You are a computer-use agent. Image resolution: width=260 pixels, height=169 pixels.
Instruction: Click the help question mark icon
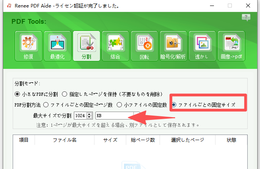coord(246,17)
